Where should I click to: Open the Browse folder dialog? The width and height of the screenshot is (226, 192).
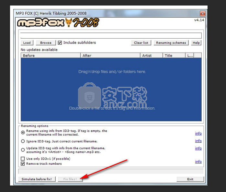tap(46, 43)
